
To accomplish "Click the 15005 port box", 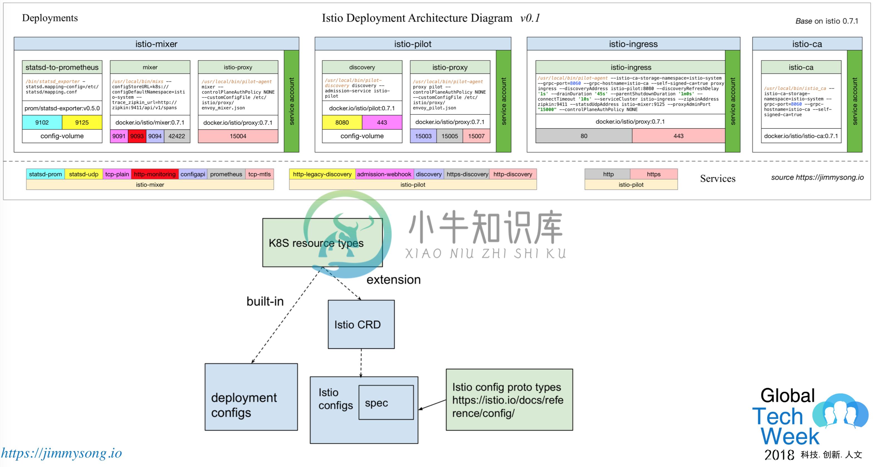I will point(450,136).
